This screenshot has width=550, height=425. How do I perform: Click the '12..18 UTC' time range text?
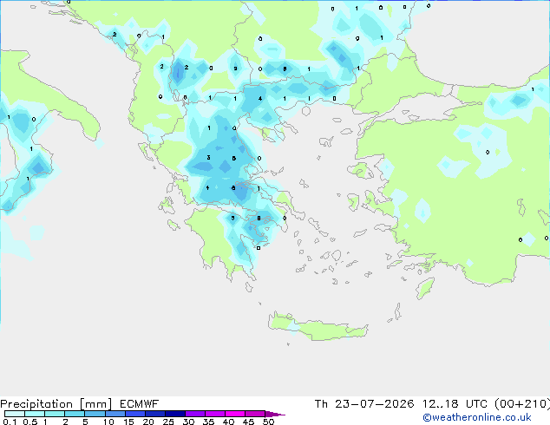coord(455,404)
